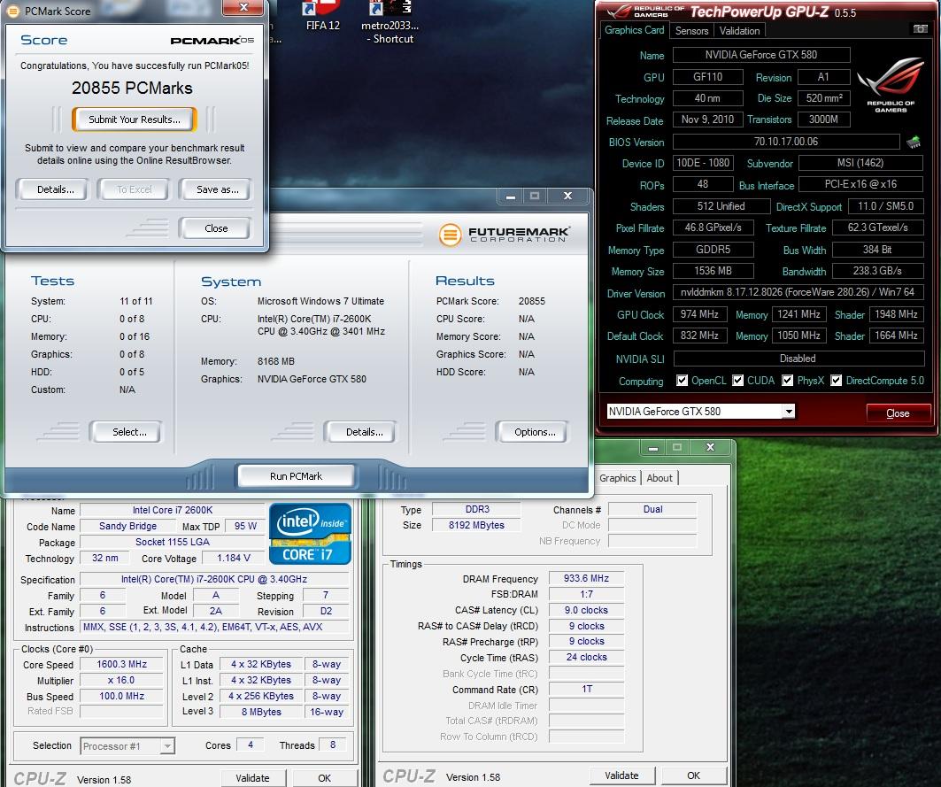Click the Core Speed value 1600.3 MHz
The image size is (941, 787).
(x=122, y=664)
